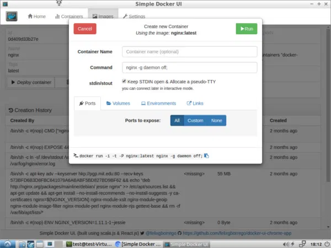Open the Containers page
331x248 pixels.
(69, 16)
